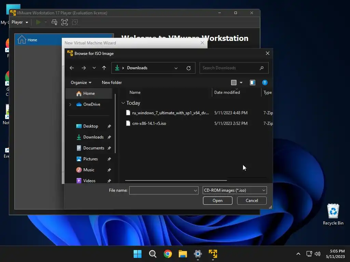350x262 pixels.
Task: Click horizontal scrollbar in file list
Action: click(176, 180)
